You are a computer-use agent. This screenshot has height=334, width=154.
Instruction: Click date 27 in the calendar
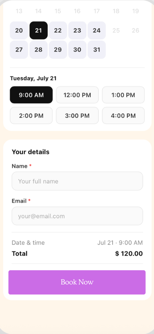(19, 50)
